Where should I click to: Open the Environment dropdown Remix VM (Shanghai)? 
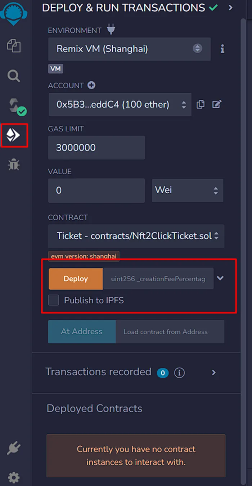point(129,49)
